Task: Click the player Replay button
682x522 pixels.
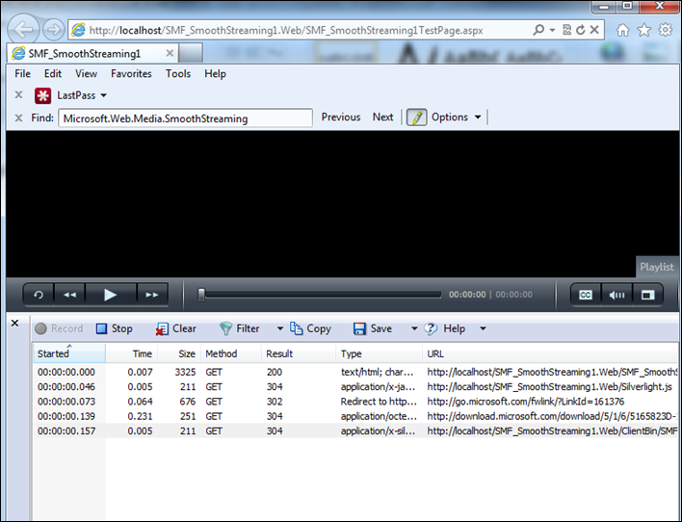Action: tap(39, 295)
